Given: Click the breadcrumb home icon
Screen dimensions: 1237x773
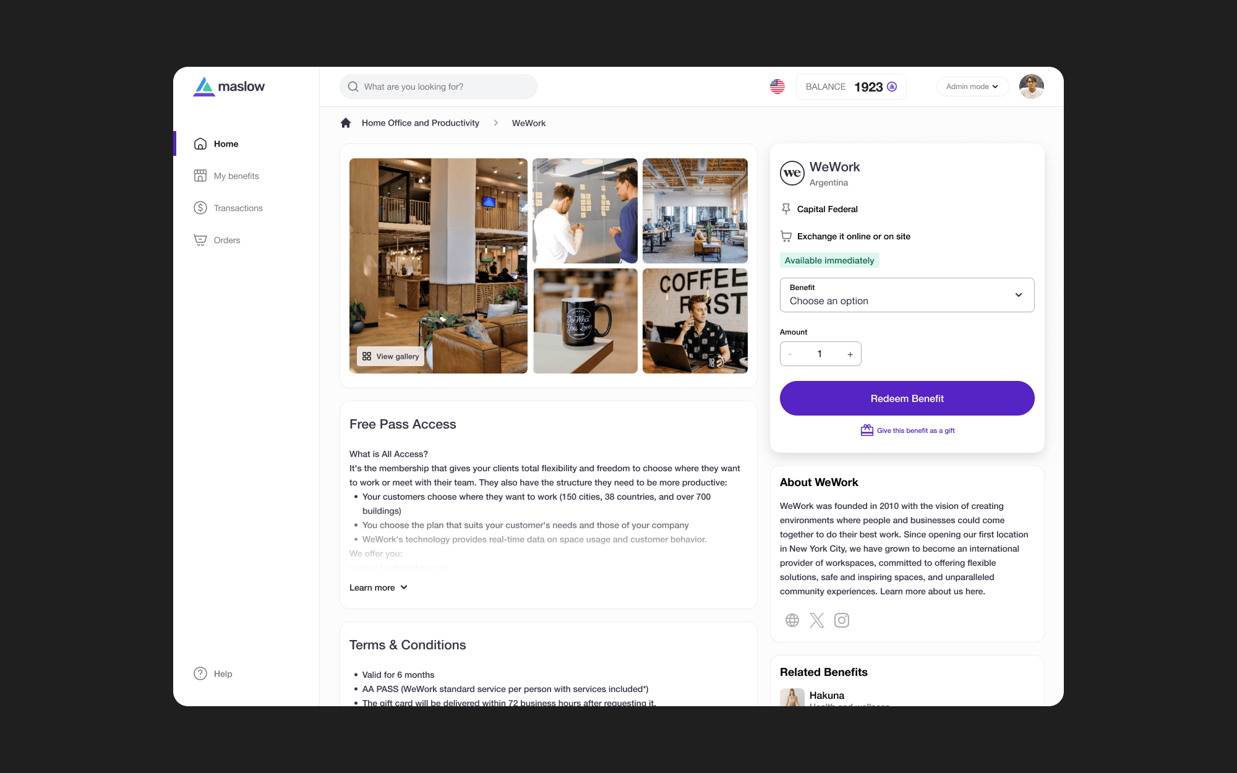Looking at the screenshot, I should (346, 122).
